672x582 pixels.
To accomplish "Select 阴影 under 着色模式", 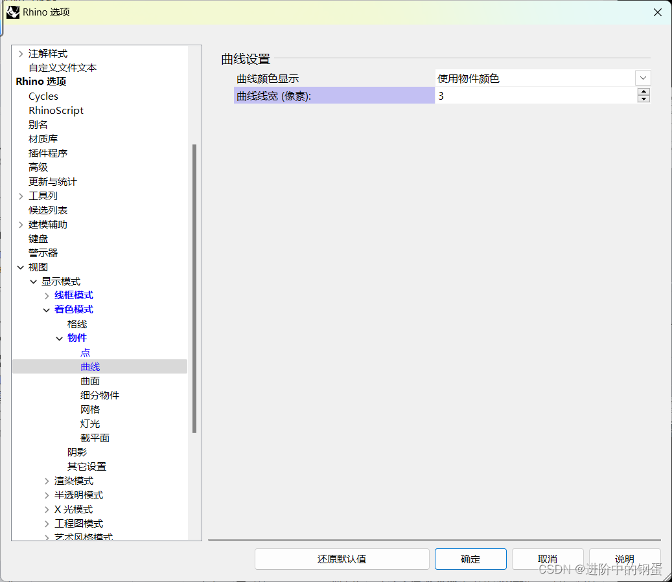I will pyautogui.click(x=77, y=453).
